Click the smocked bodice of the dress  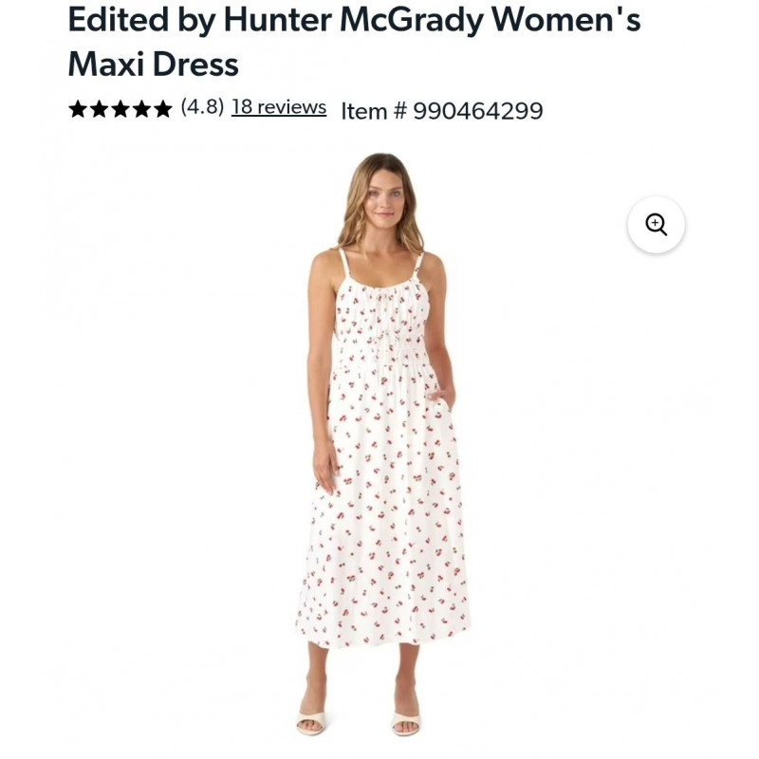(x=381, y=332)
